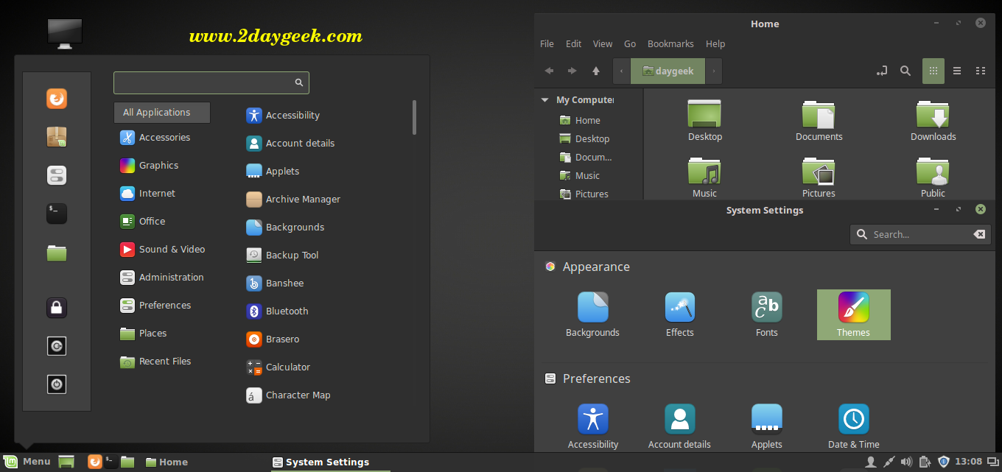Open Firefox from the menu favorites sidebar

57,99
